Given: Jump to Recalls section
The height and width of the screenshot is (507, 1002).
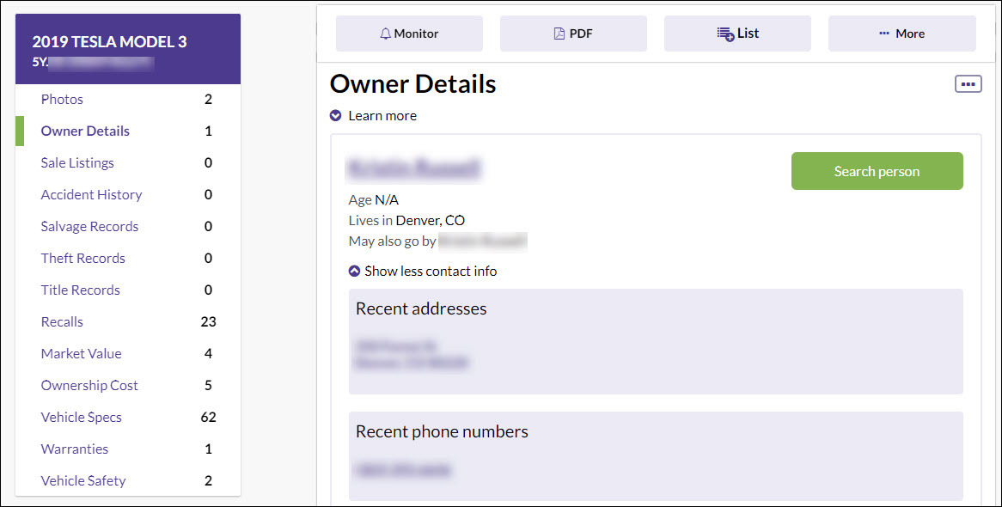Looking at the screenshot, I should coord(62,321).
